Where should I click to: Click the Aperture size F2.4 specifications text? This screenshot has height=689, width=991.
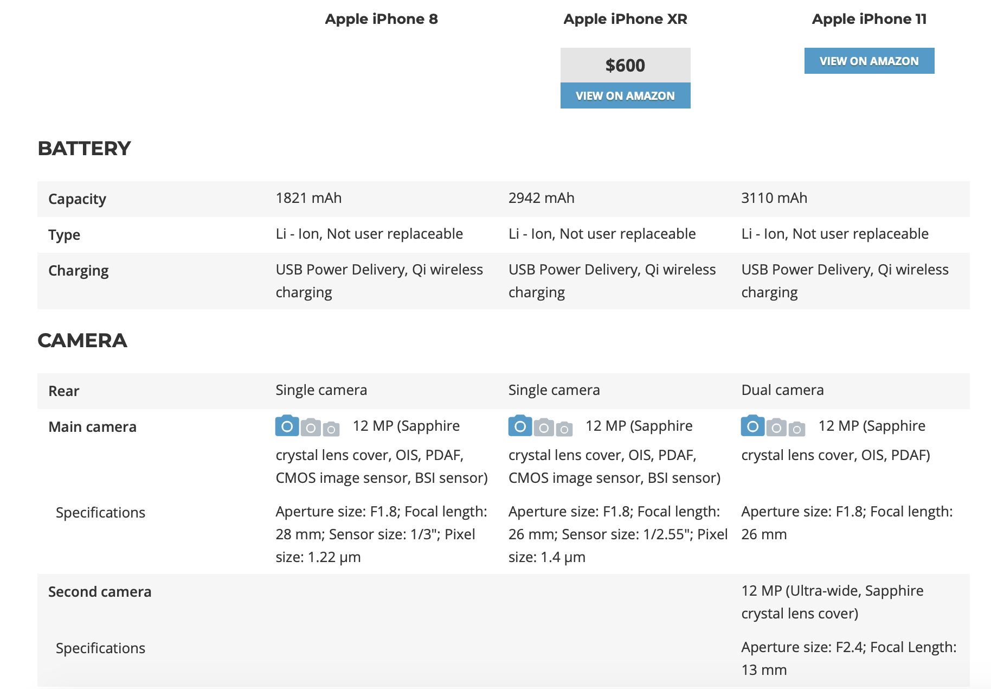[848, 659]
